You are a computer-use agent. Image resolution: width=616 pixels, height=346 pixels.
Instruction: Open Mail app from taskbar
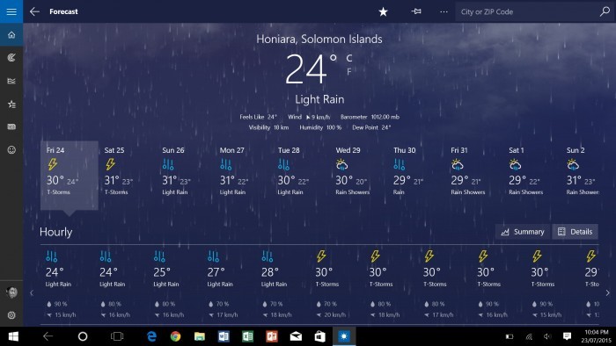(x=296, y=336)
